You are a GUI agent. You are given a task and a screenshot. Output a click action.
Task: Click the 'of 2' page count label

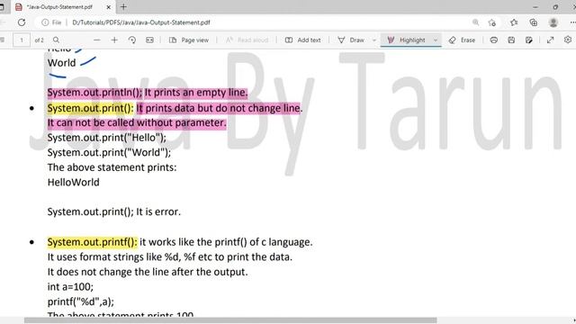coord(39,40)
